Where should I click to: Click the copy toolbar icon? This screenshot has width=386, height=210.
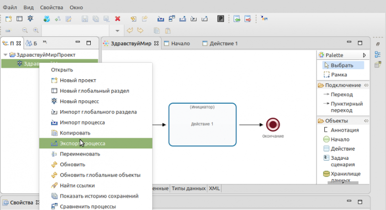pos(156,30)
